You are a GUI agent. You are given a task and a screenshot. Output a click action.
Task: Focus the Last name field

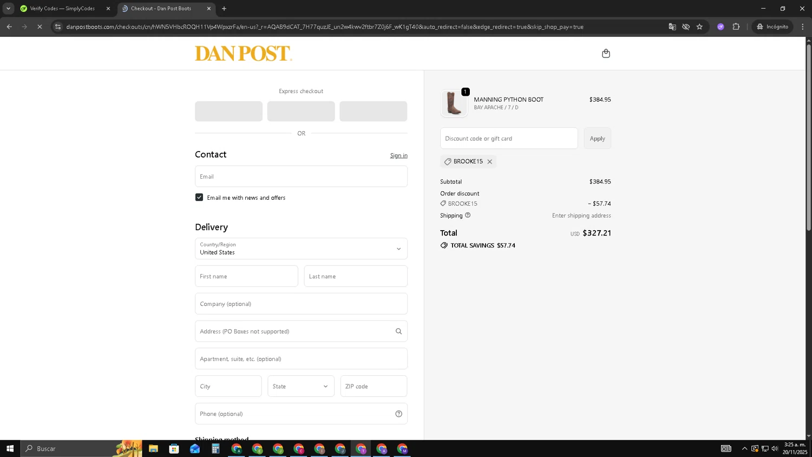pyautogui.click(x=356, y=276)
